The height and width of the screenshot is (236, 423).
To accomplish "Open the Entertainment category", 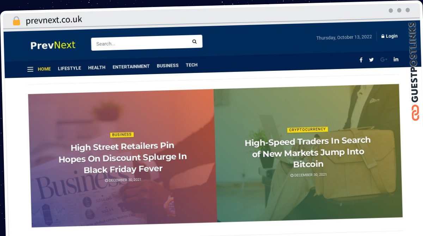I will 131,66.
